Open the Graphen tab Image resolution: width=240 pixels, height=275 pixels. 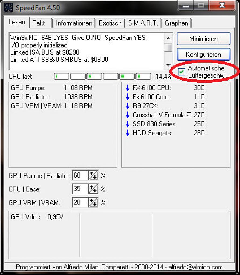coord(176,23)
